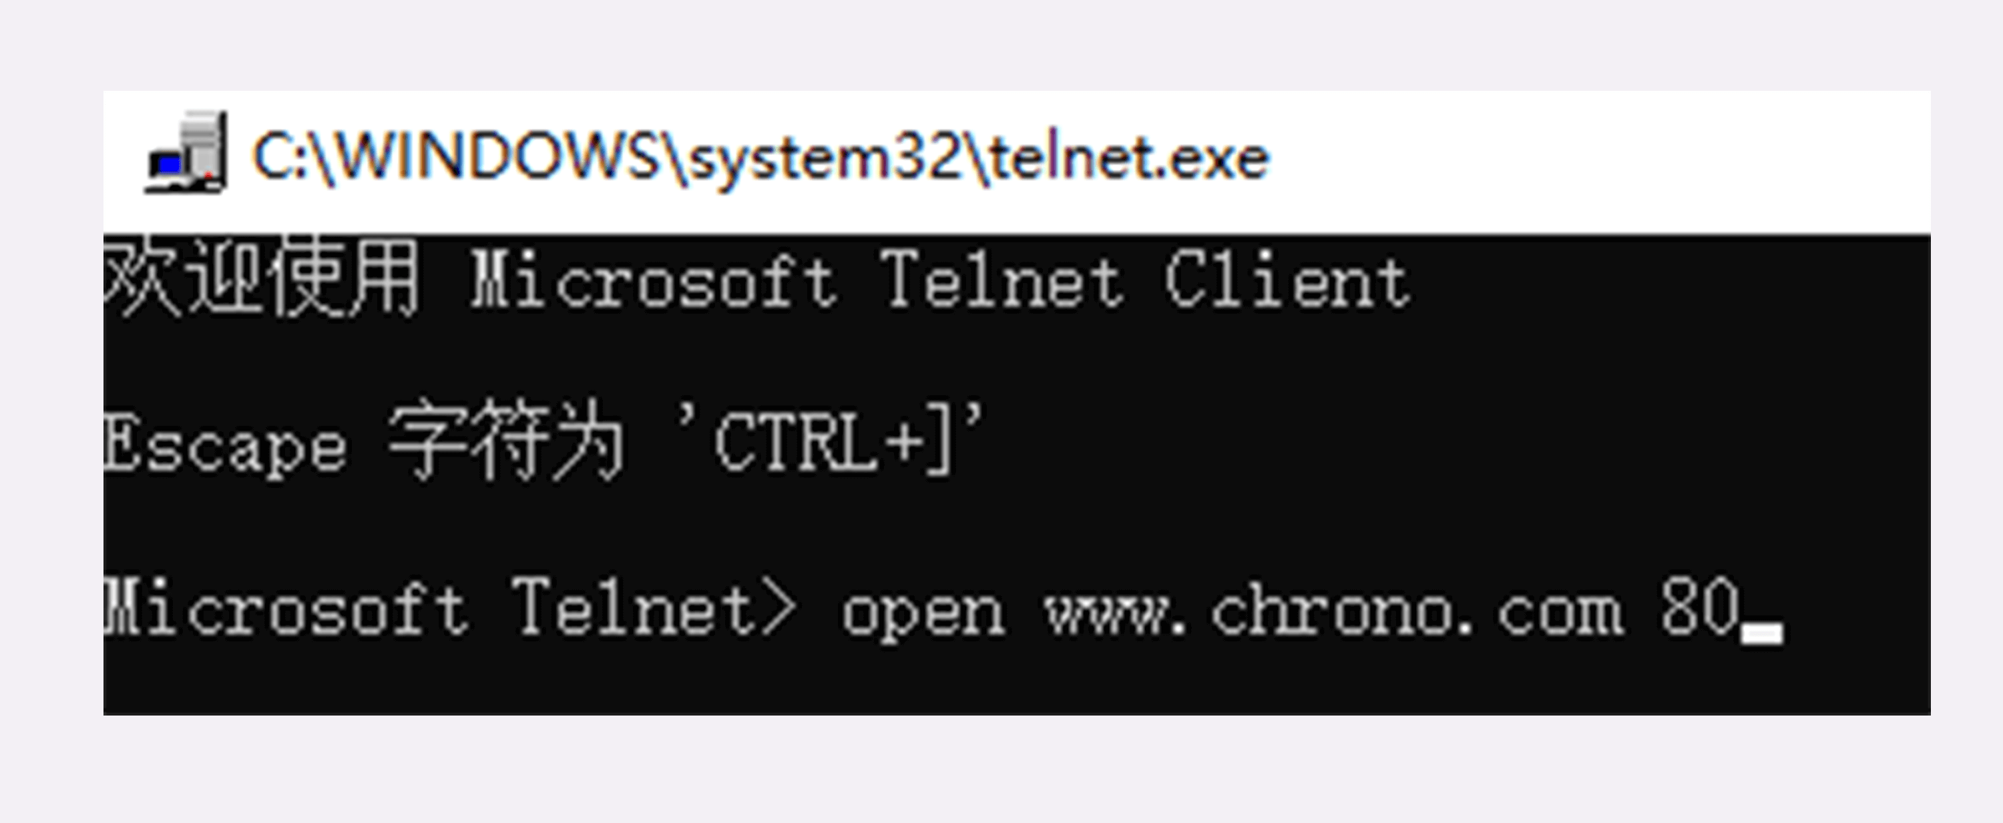Click the word Microsoft in welcome line
This screenshot has height=823, width=2003.
(653, 280)
